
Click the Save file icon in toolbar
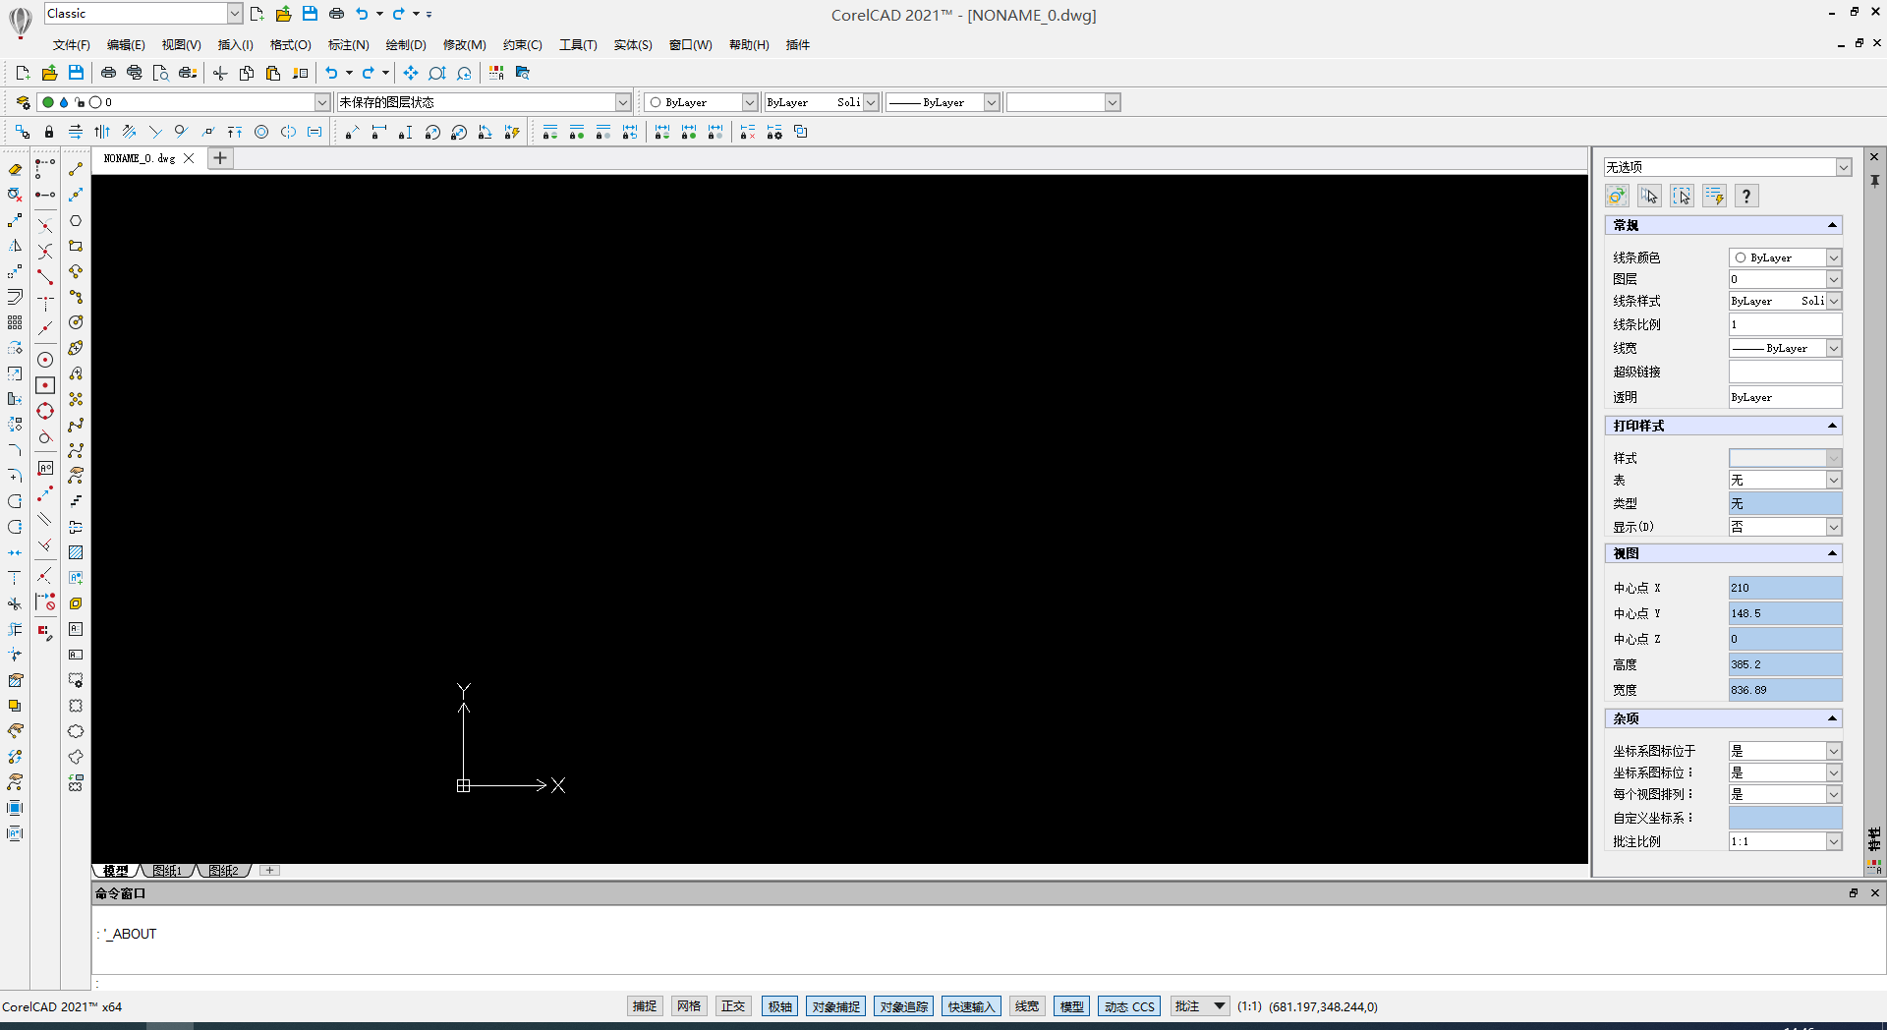(76, 73)
